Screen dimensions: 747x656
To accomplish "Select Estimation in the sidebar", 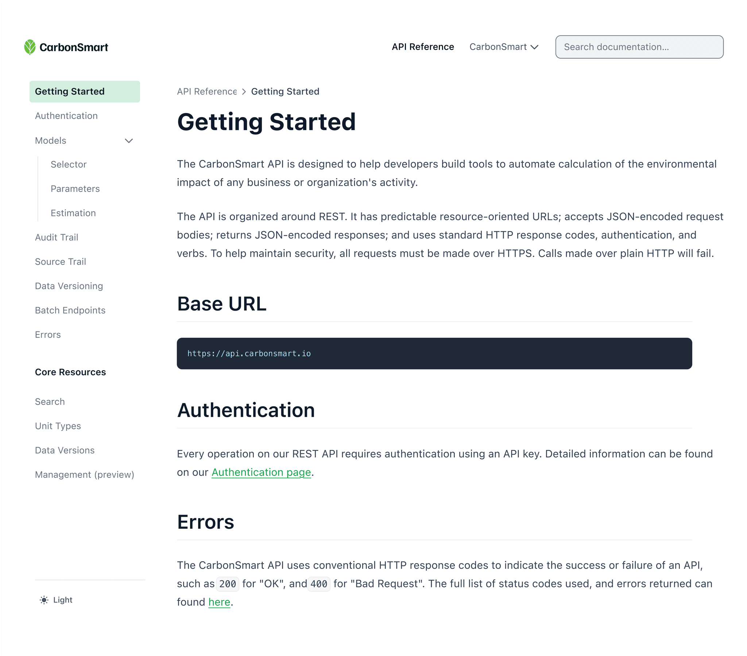I will (x=73, y=213).
